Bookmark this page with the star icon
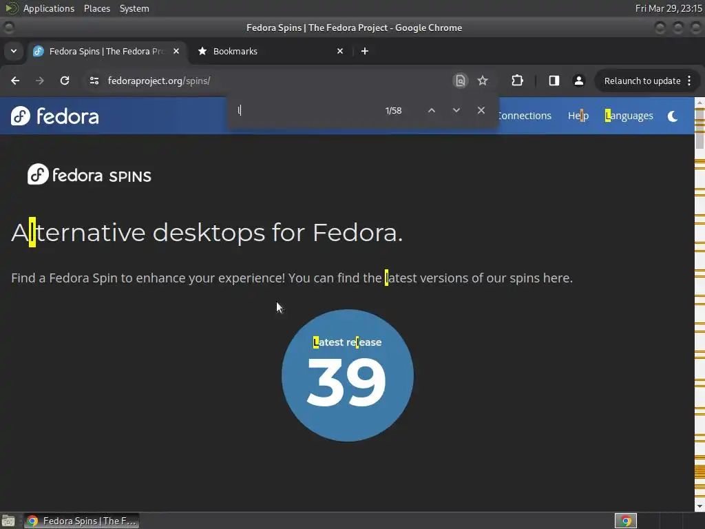 tap(483, 81)
